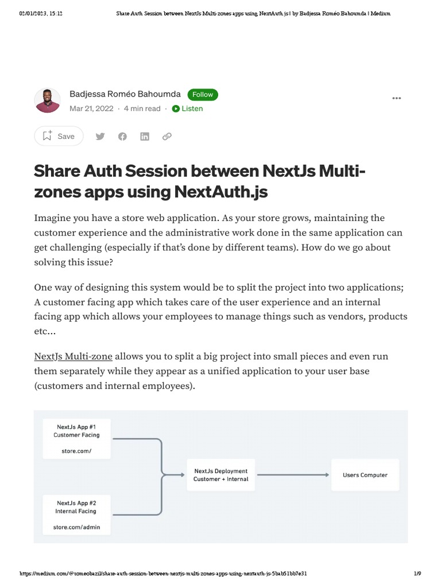441x588 pixels.
Task: Copy article link via chain icon
Action: click(167, 136)
